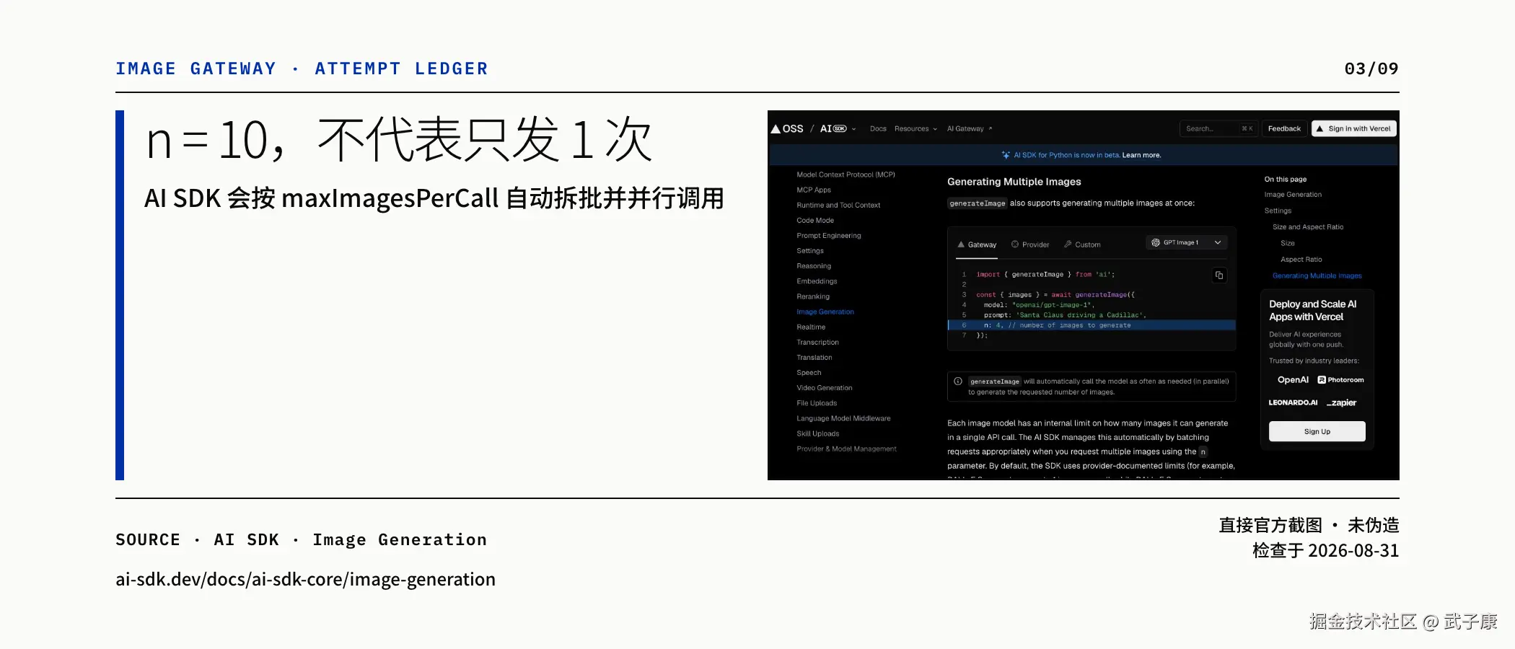Image resolution: width=1515 pixels, height=649 pixels.
Task: Switch to the Custom code tab
Action: 1082,244
